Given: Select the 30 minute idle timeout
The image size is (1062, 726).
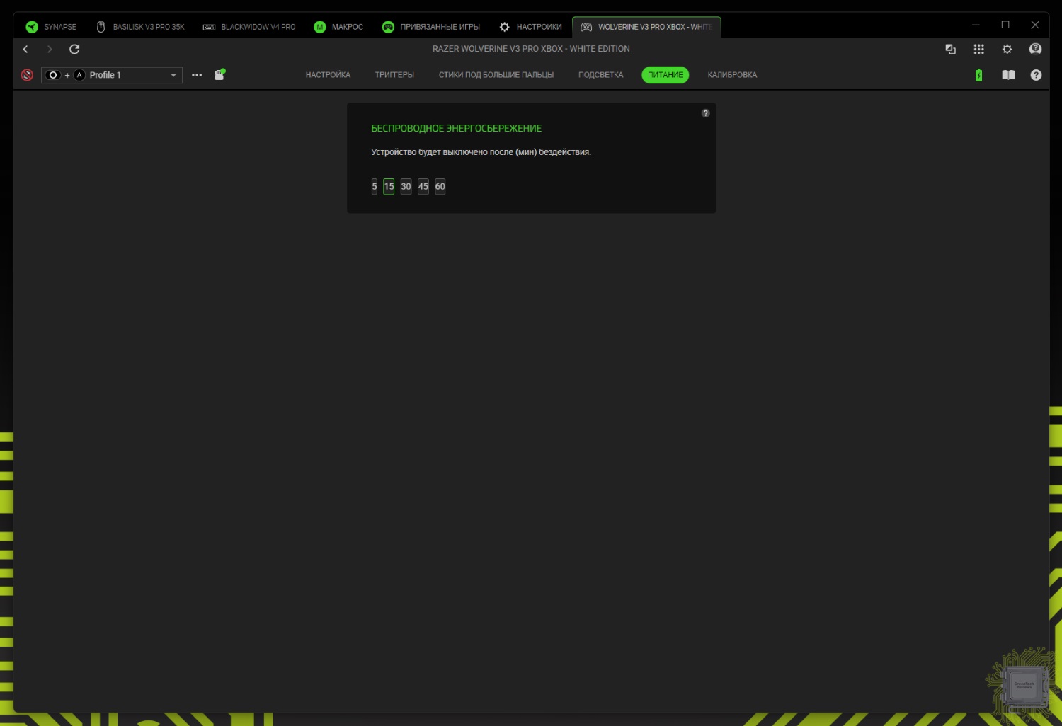Looking at the screenshot, I should pyautogui.click(x=406, y=187).
